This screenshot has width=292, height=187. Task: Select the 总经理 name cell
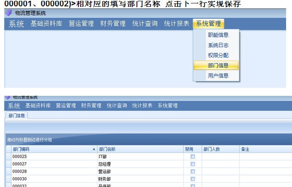click(140, 164)
